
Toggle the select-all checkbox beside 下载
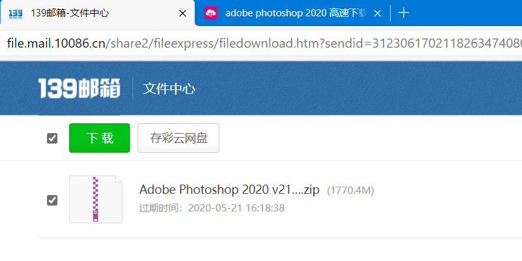52,138
